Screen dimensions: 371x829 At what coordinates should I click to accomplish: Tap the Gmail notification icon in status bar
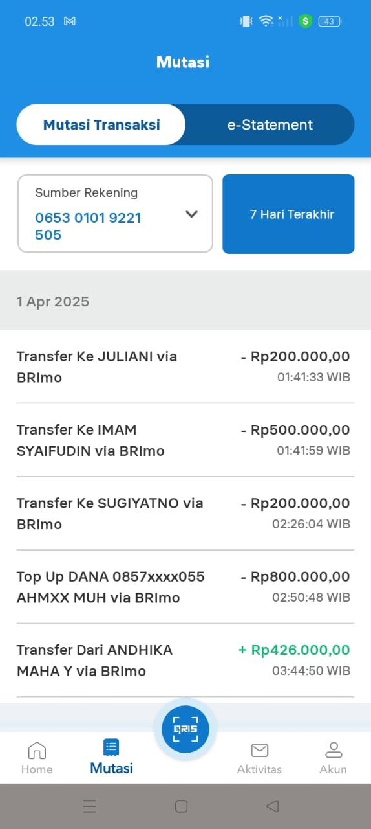(x=70, y=21)
